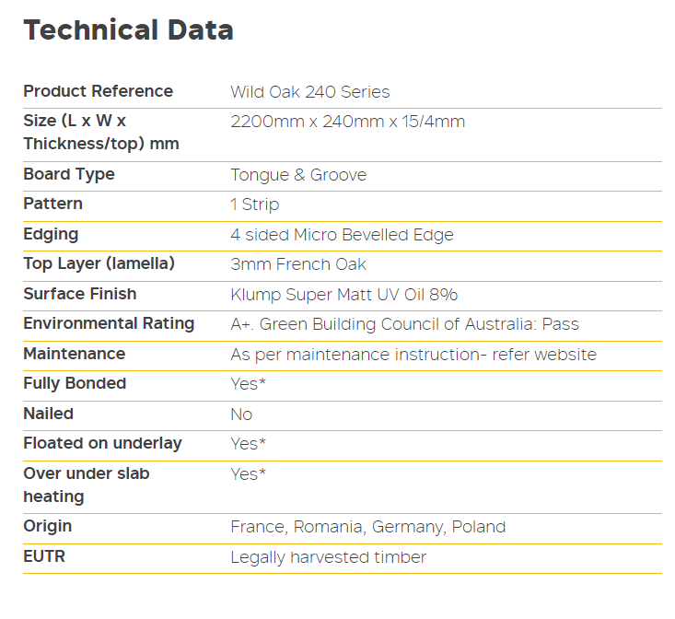Click the 1 Strip pattern value

click(x=254, y=204)
